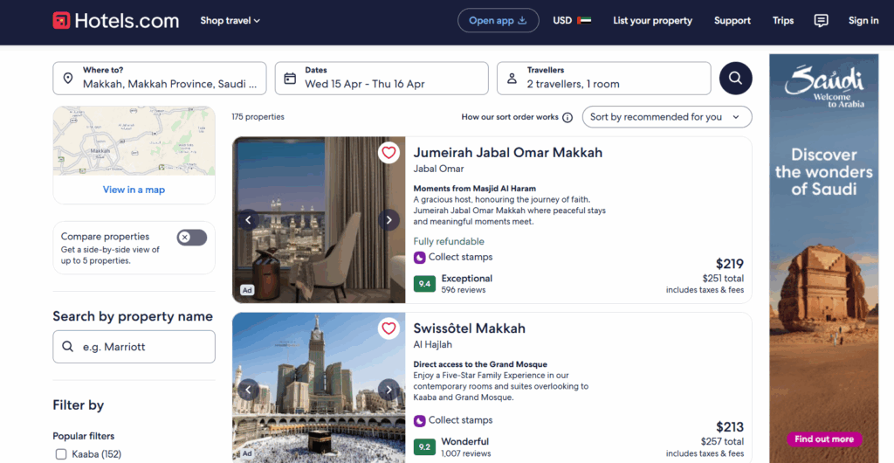894x463 pixels.
Task: Click the person icon in Travellers field
Action: [x=512, y=78]
